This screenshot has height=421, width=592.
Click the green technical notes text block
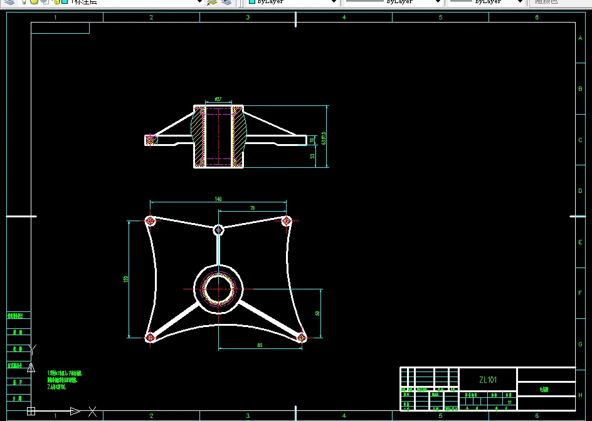tap(65, 380)
